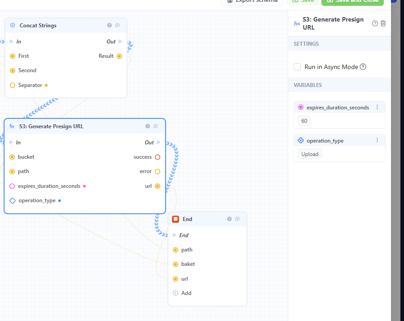Screen dimensions: 404x321
Task: Click the operation_type default value dot
Action: coord(60,200)
